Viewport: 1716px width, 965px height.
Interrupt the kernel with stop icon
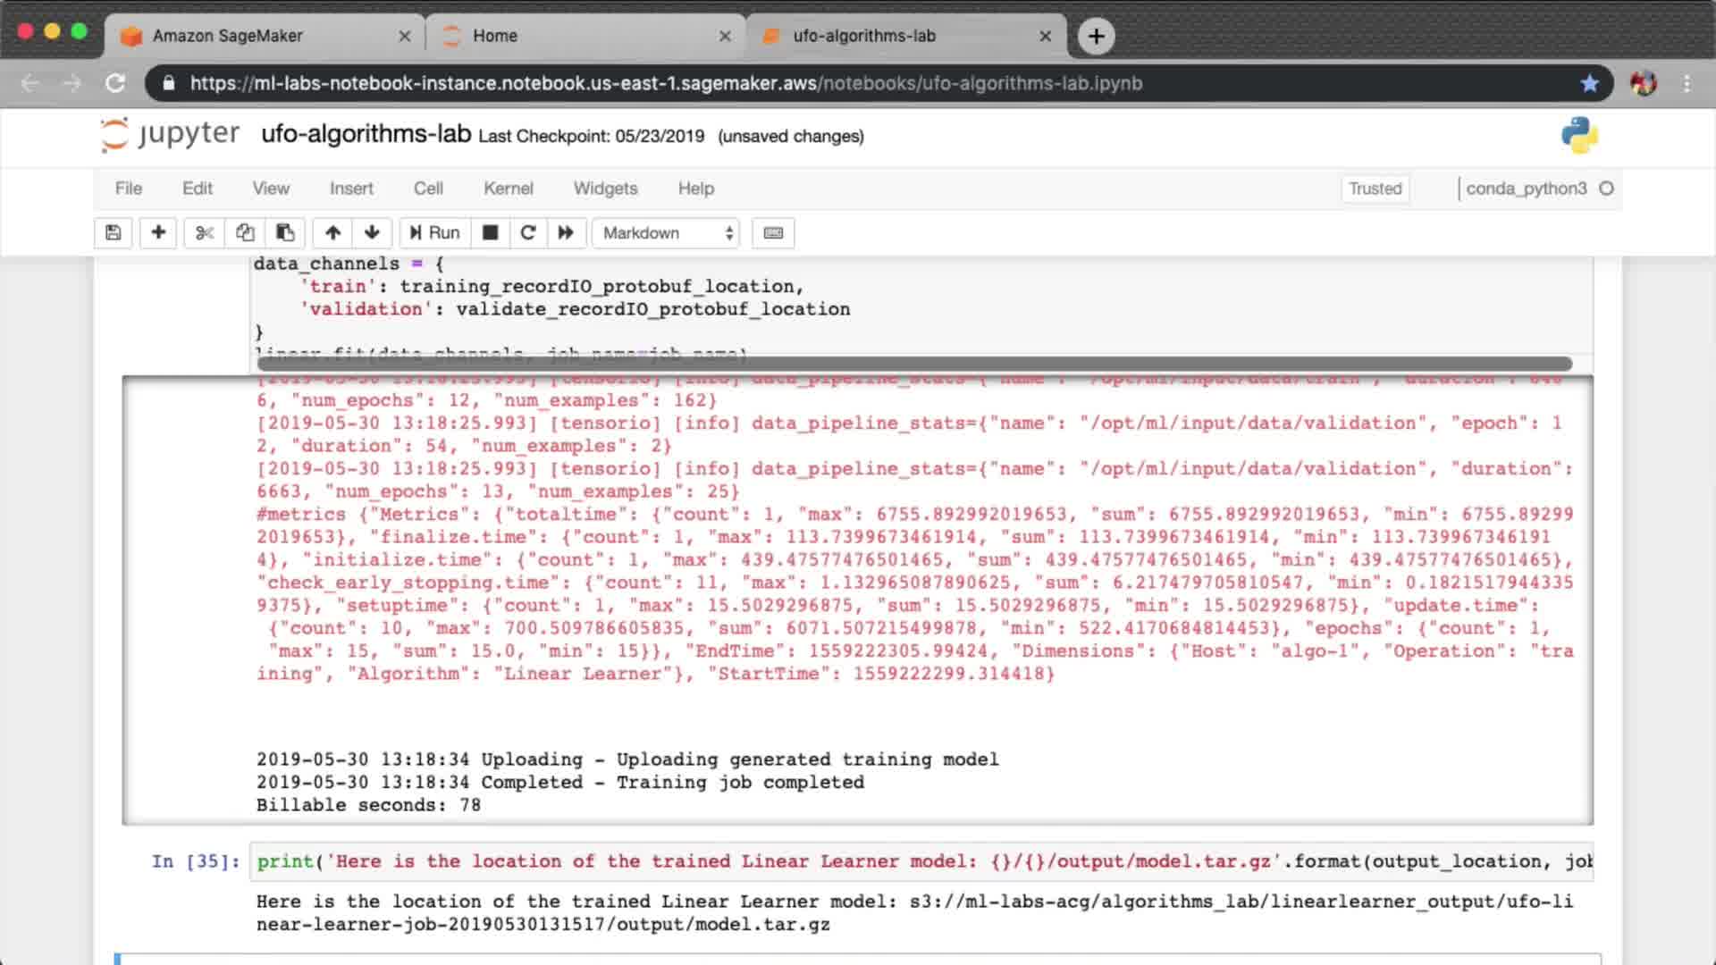click(x=490, y=233)
